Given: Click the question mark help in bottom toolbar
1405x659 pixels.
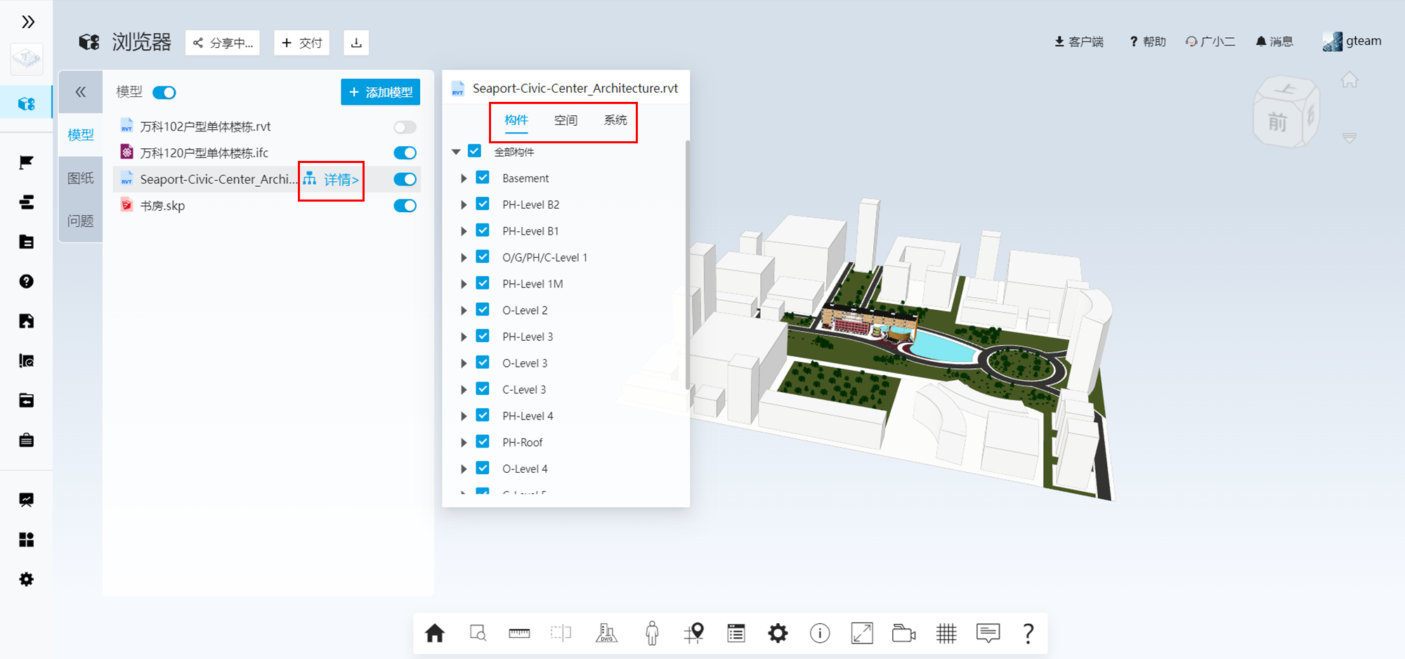Looking at the screenshot, I should [x=1028, y=633].
